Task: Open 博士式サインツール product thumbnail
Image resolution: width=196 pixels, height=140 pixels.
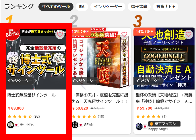Action: 36,59
